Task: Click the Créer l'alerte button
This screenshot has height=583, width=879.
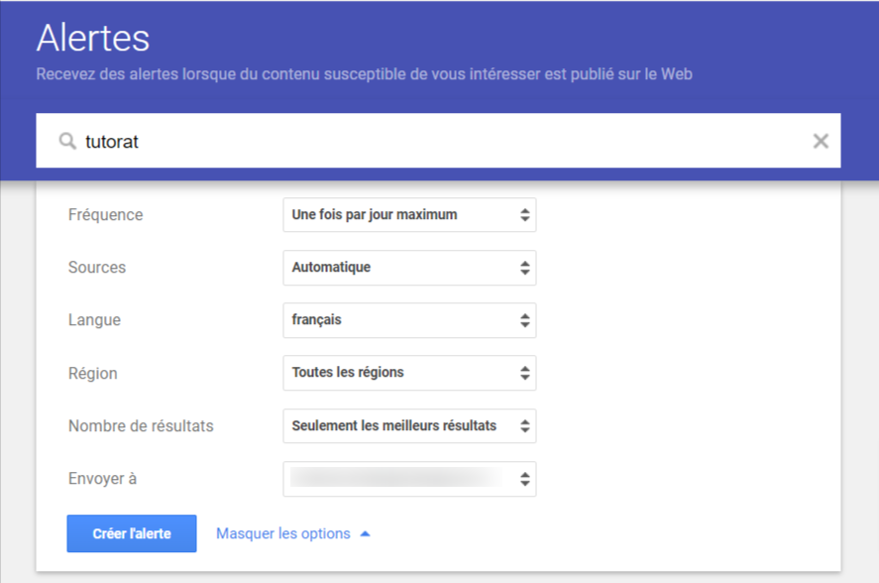Action: pos(132,532)
